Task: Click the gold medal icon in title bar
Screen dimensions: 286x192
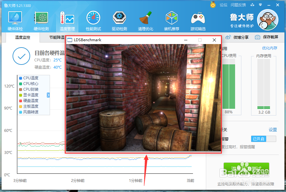Action: click(x=213, y=5)
